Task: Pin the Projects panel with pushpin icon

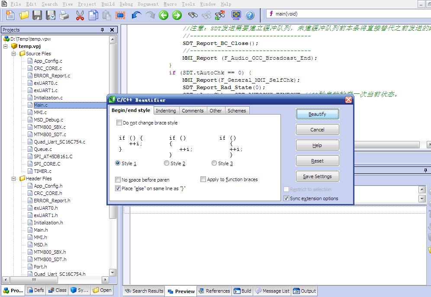Action: tap(103, 30)
